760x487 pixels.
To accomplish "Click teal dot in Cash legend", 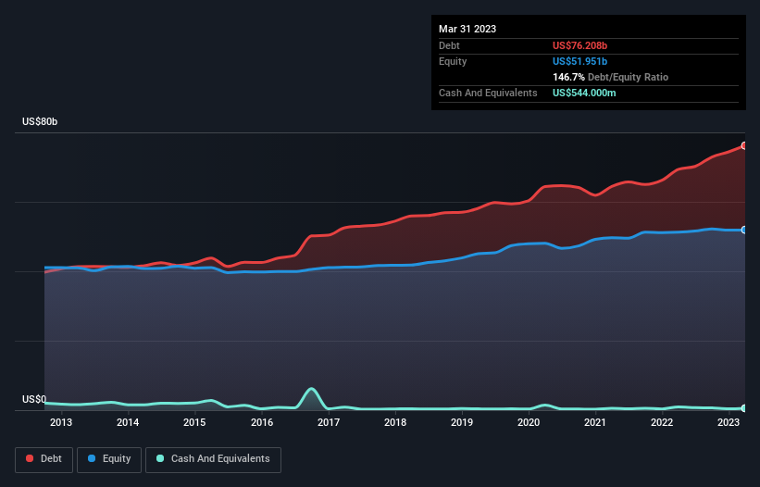I will pos(160,458).
